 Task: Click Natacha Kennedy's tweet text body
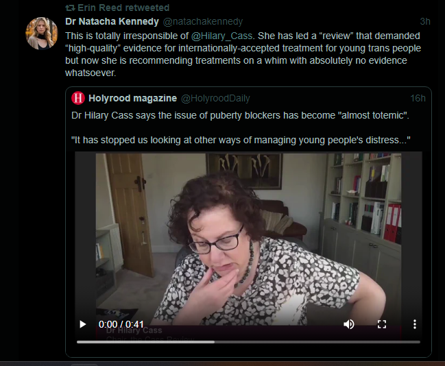point(243,54)
